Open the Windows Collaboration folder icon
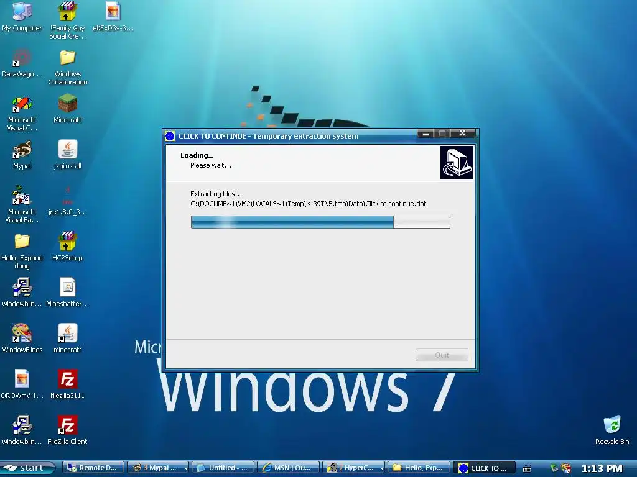The height and width of the screenshot is (477, 637). point(67,58)
